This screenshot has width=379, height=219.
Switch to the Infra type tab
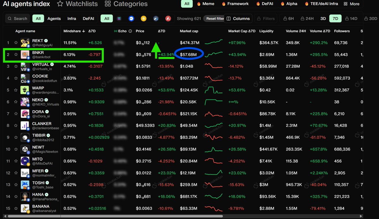tap(72, 18)
